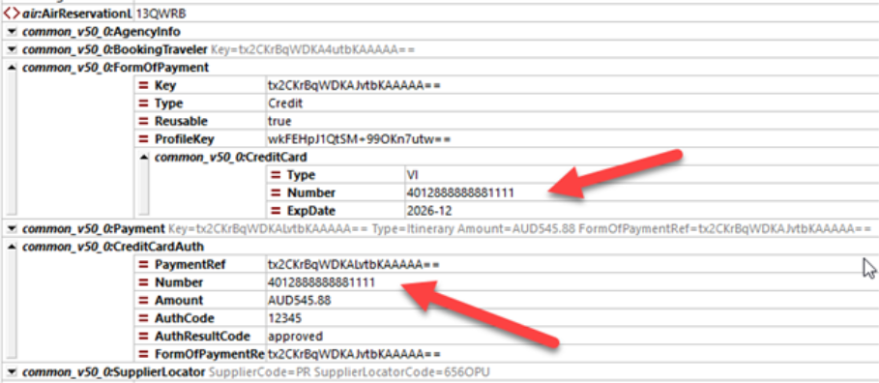Click the ProfileKey value wkFEHpJ1QtSM+99OKn7utw==

[360, 139]
